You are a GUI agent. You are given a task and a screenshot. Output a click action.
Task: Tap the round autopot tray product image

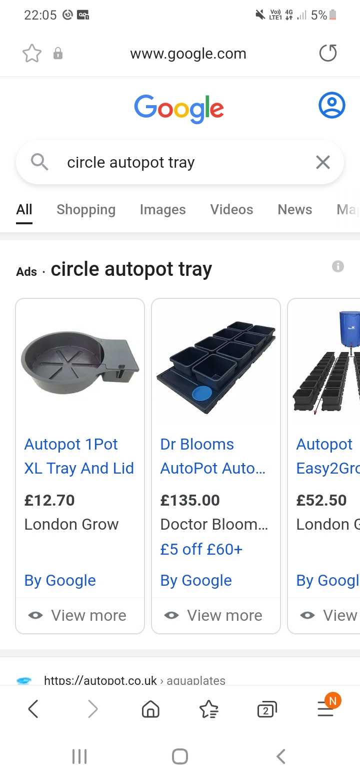tap(80, 360)
